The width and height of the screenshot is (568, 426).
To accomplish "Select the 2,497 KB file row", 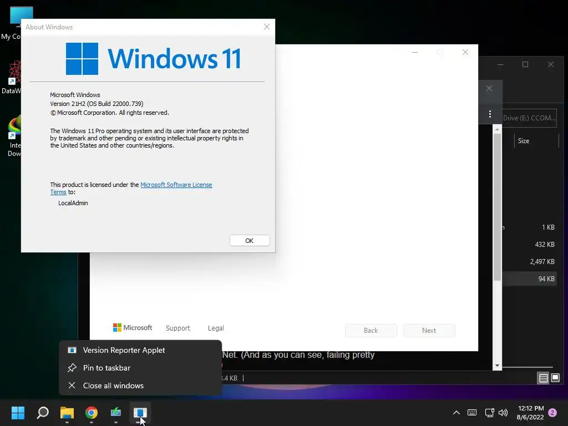I will pyautogui.click(x=529, y=262).
